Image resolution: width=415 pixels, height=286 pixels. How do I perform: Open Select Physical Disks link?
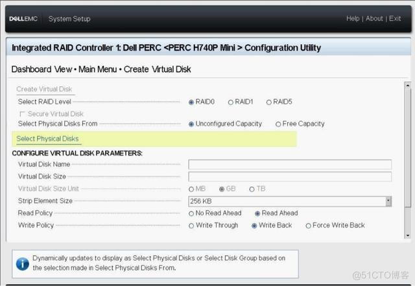47,139
